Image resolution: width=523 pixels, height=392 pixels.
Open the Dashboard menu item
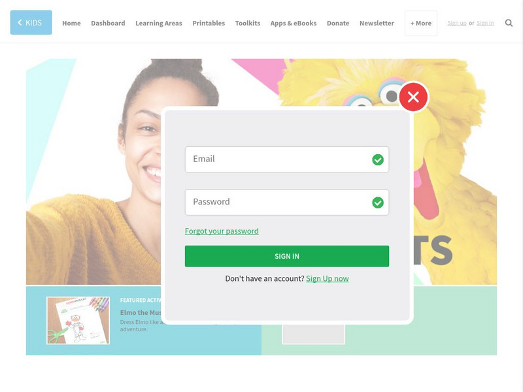coord(108,23)
